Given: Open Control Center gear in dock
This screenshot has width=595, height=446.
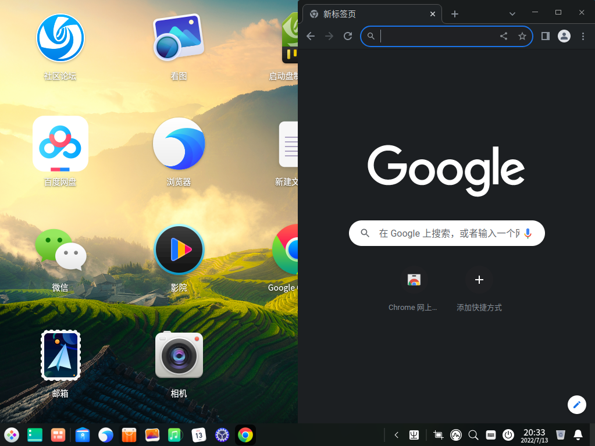Looking at the screenshot, I should 222,435.
